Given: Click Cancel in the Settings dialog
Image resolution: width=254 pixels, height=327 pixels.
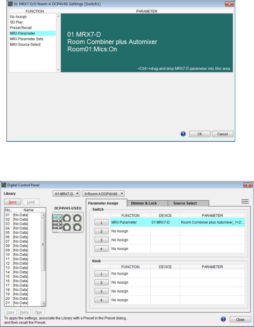Looking at the screenshot, I should click(x=223, y=134).
